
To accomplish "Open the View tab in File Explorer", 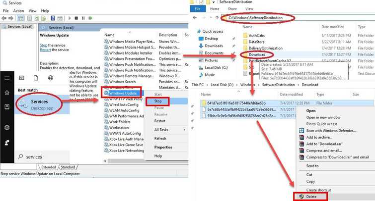I will [249, 9].
